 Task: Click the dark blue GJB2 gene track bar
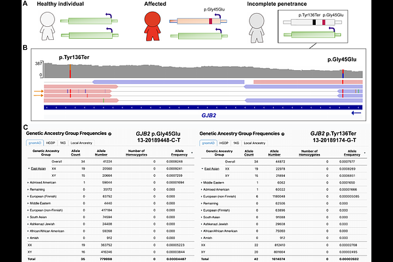tap(203, 107)
